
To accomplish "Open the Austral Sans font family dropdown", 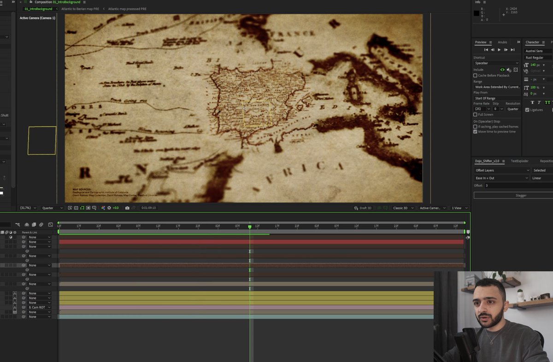I will tap(538, 51).
